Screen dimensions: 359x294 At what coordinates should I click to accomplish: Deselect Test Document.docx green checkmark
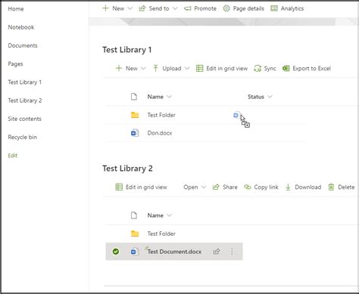[116, 252]
